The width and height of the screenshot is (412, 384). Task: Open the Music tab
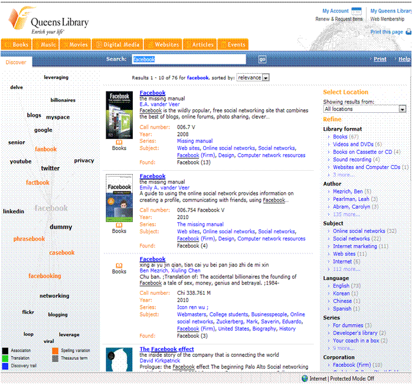(45, 44)
